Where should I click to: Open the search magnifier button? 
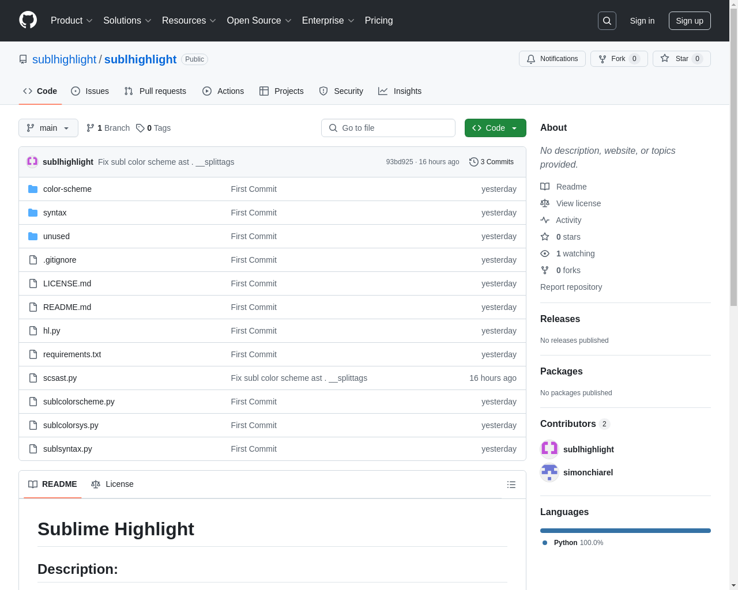pos(607,21)
